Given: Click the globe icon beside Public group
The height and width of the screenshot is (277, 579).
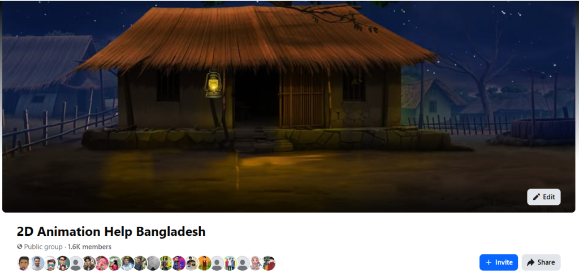Looking at the screenshot, I should point(20,247).
